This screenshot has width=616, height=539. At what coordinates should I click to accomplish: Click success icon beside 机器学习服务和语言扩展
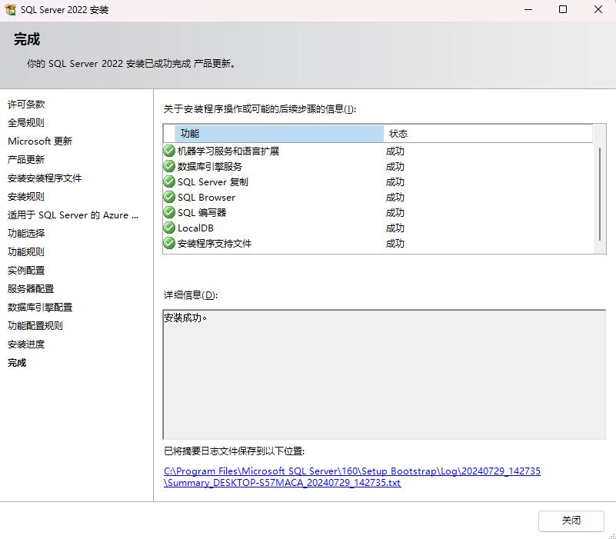(169, 151)
